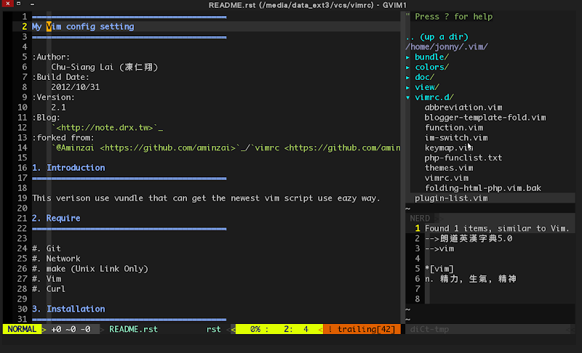Collapse the vimrc.d/ folder arrow

coord(407,97)
